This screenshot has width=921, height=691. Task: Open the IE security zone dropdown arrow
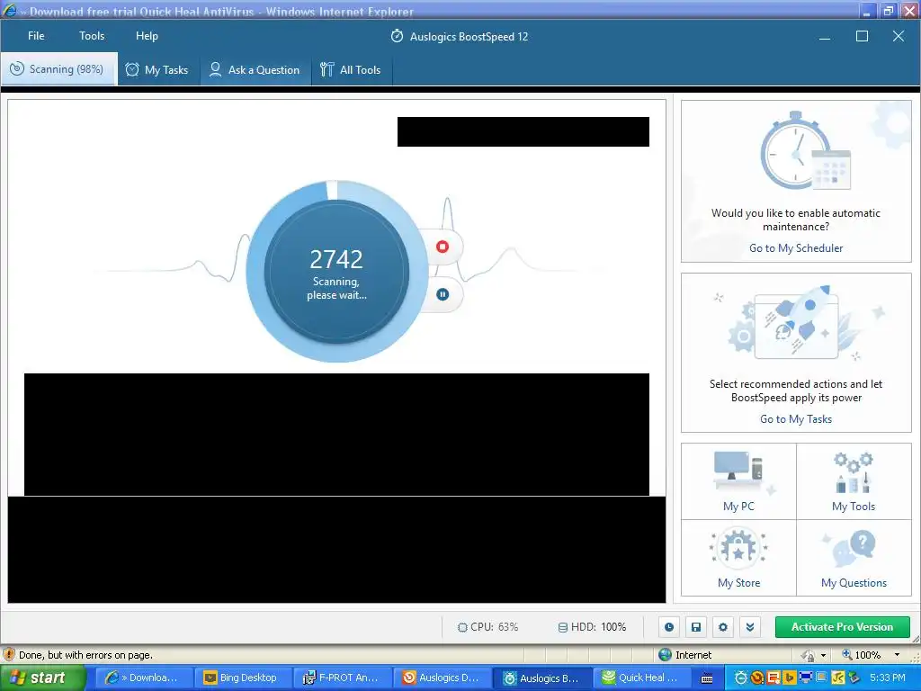click(x=824, y=655)
